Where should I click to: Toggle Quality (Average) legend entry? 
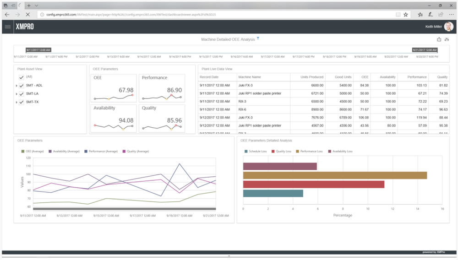tap(136, 152)
